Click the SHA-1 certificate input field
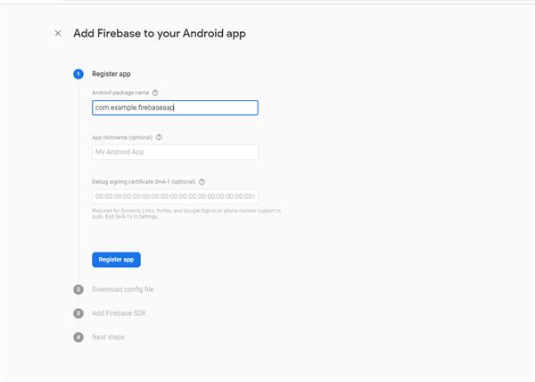Viewport: 535px width, 382px height. pyautogui.click(x=175, y=196)
